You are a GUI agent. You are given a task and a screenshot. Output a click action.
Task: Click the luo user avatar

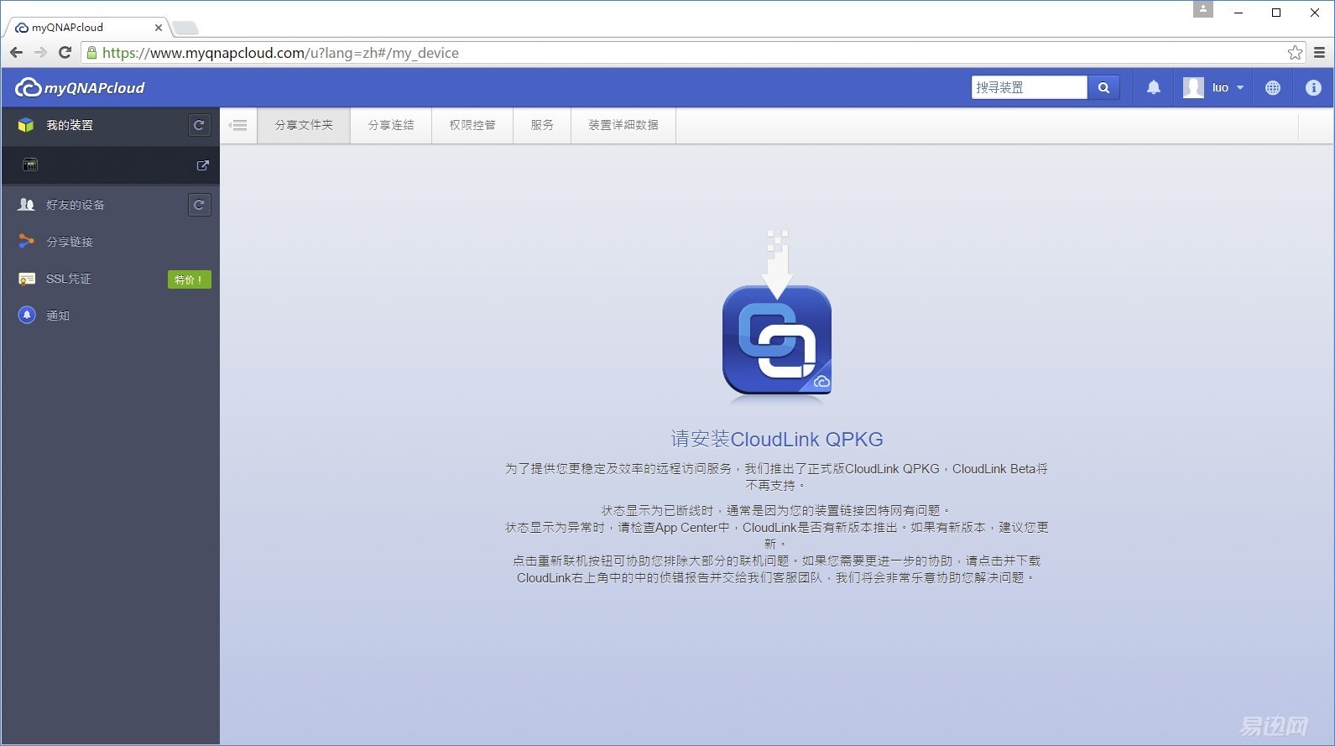[x=1193, y=87]
